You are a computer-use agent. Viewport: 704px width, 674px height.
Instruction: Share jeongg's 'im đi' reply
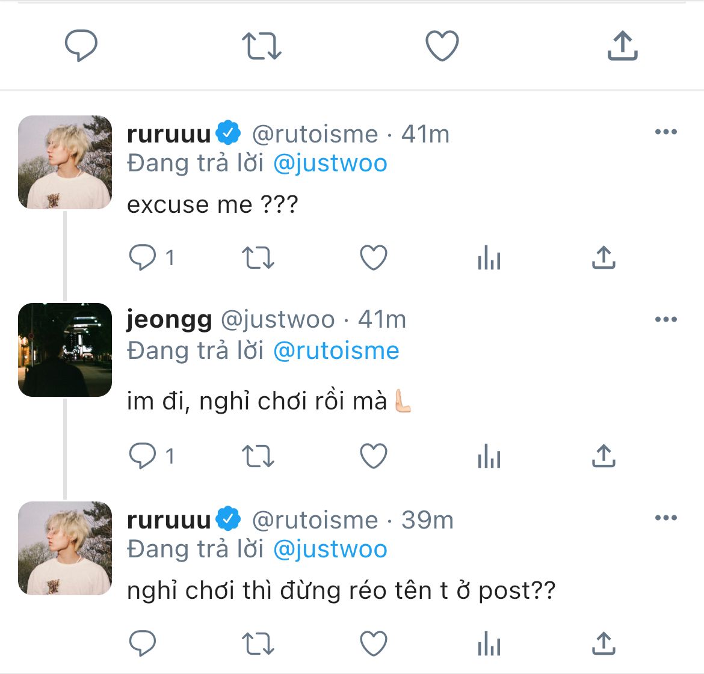[604, 456]
